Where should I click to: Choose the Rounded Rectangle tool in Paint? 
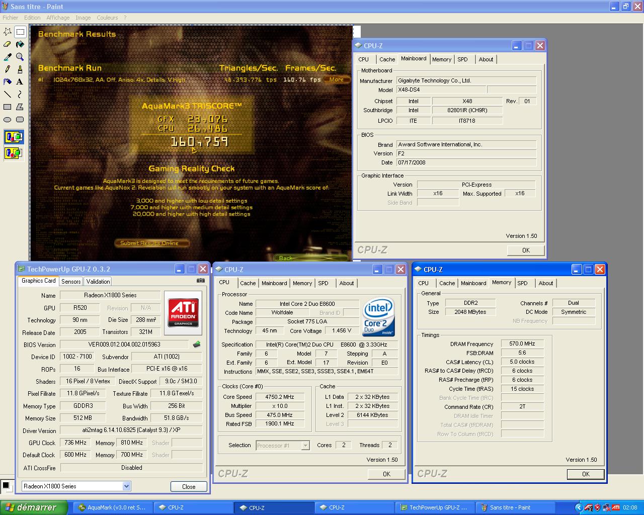pyautogui.click(x=20, y=119)
